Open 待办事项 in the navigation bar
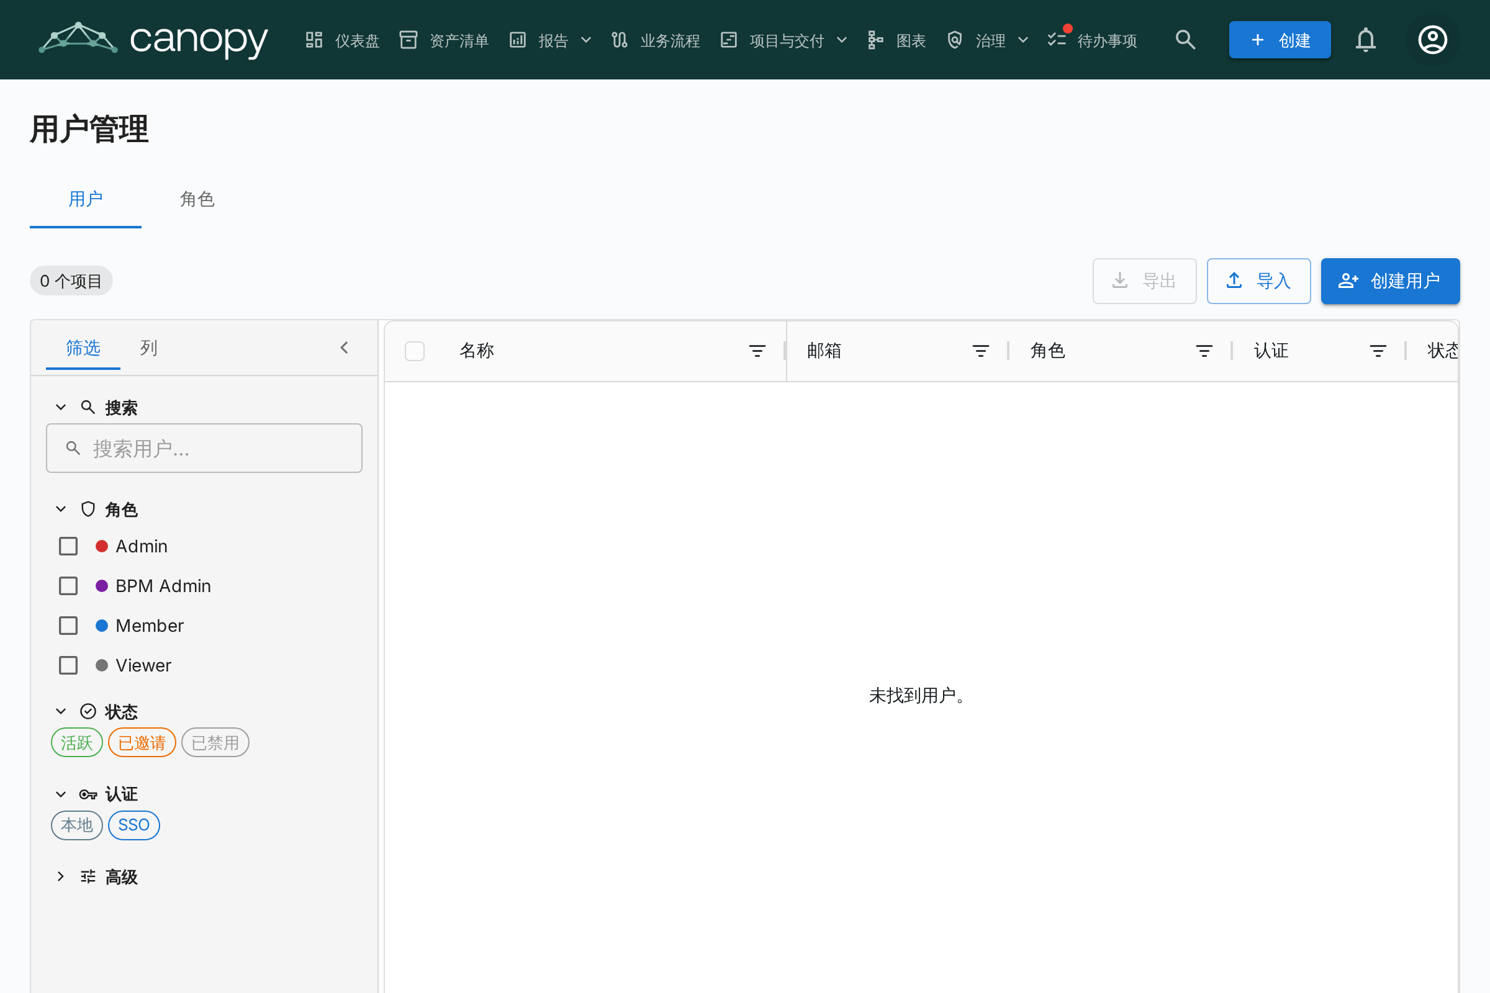Screen dimensions: 1490x993 click(1093, 40)
